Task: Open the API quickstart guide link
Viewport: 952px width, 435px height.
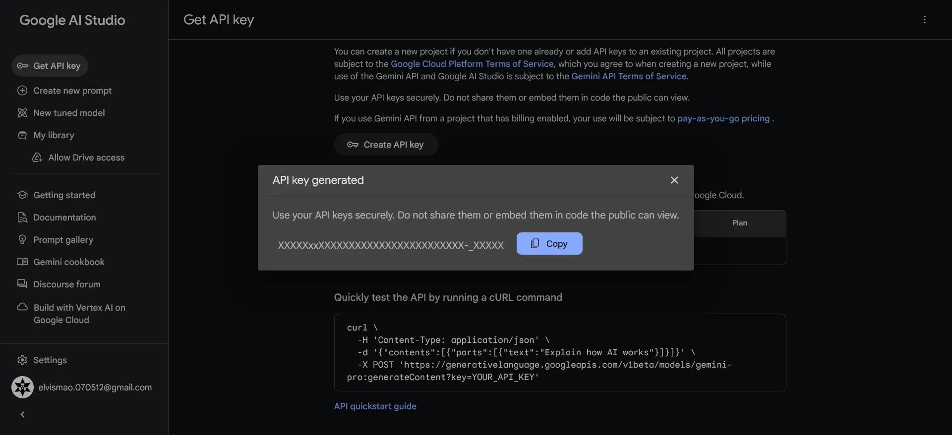Action: [375, 406]
